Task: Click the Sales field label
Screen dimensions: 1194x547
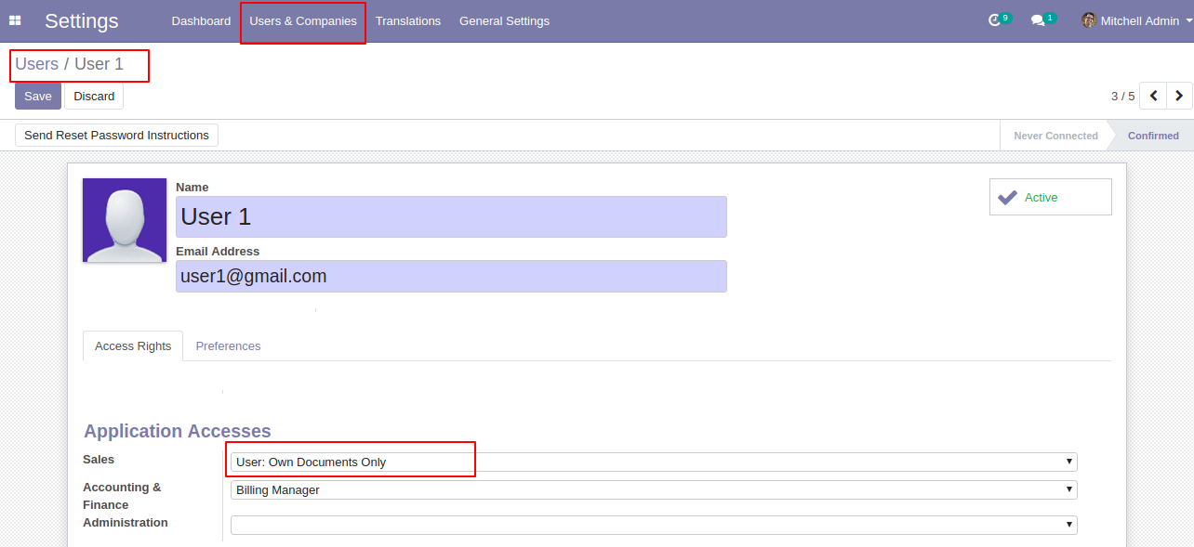Action: click(x=99, y=459)
